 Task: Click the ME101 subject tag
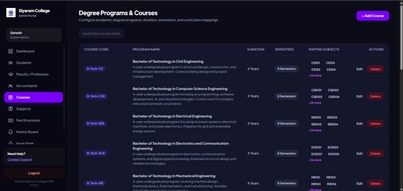[315, 178]
